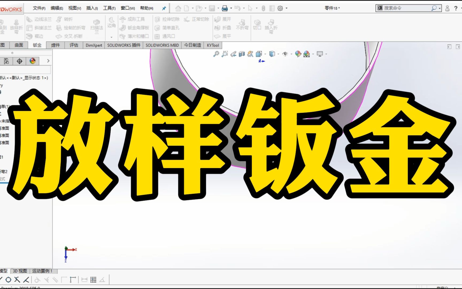
Task: Click the Rebuild traffic light icon
Action: (263, 8)
